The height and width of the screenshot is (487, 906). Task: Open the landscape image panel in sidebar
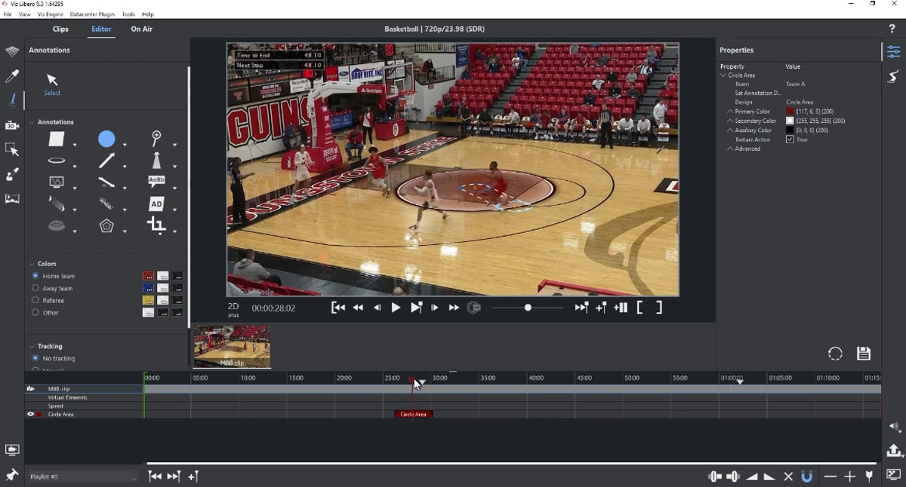(x=12, y=199)
